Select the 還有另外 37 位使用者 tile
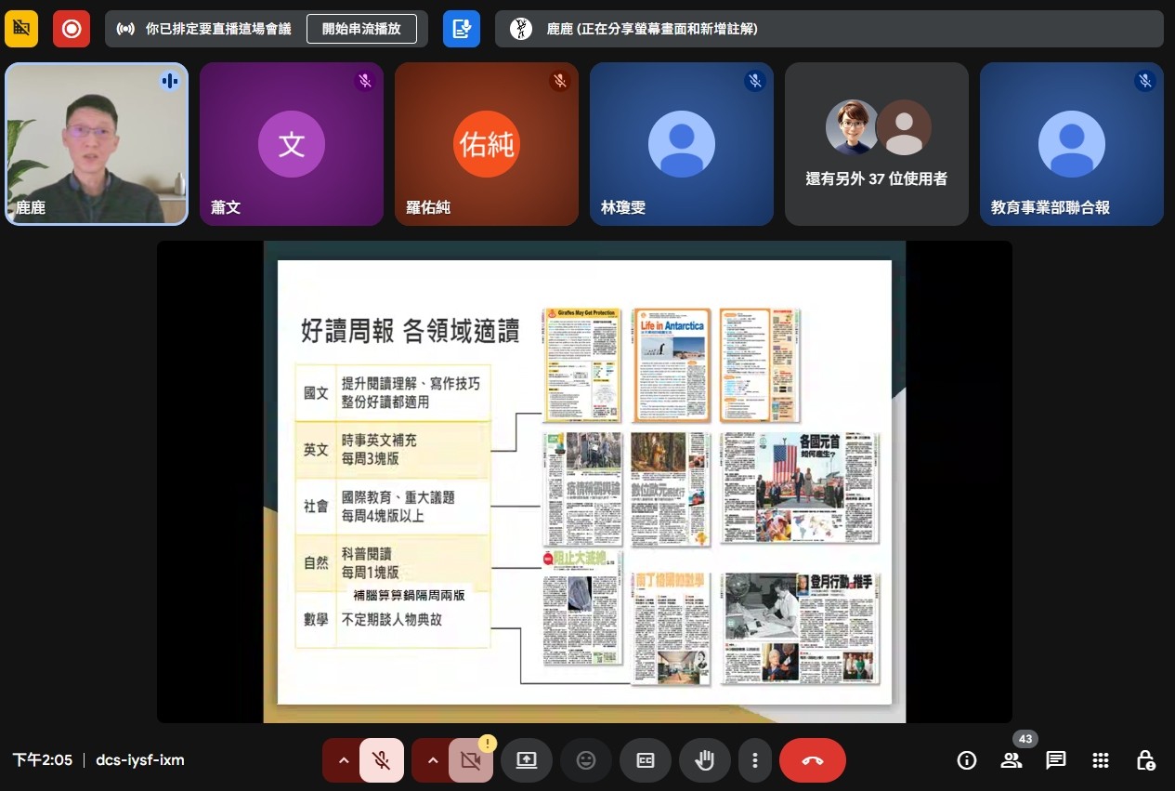Viewport: 1175px width, 791px height. click(876, 144)
